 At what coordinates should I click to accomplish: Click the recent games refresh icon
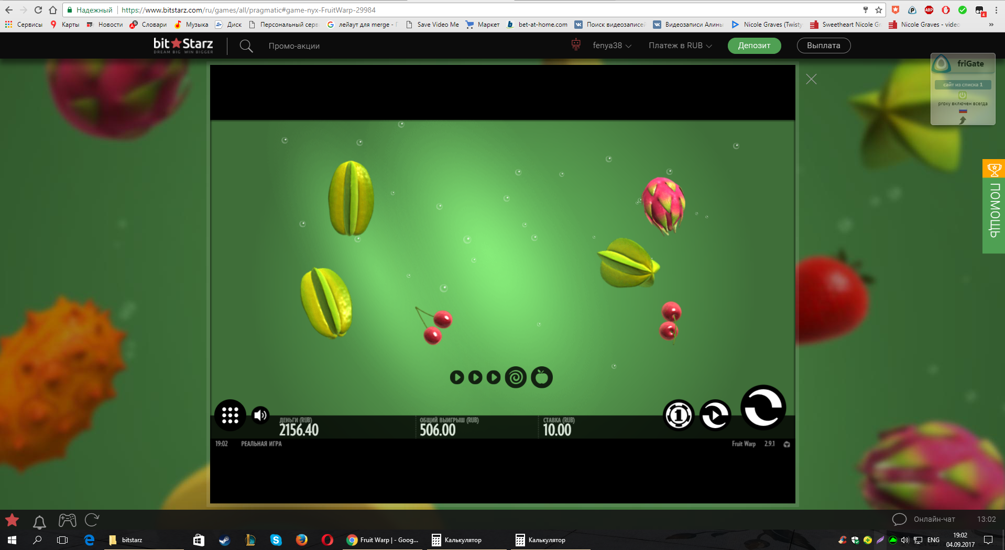(92, 520)
